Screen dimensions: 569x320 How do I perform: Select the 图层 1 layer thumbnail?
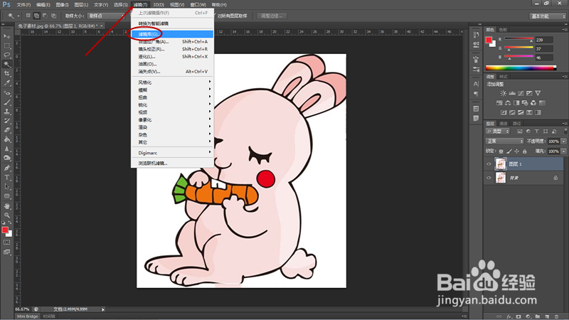[x=501, y=164]
